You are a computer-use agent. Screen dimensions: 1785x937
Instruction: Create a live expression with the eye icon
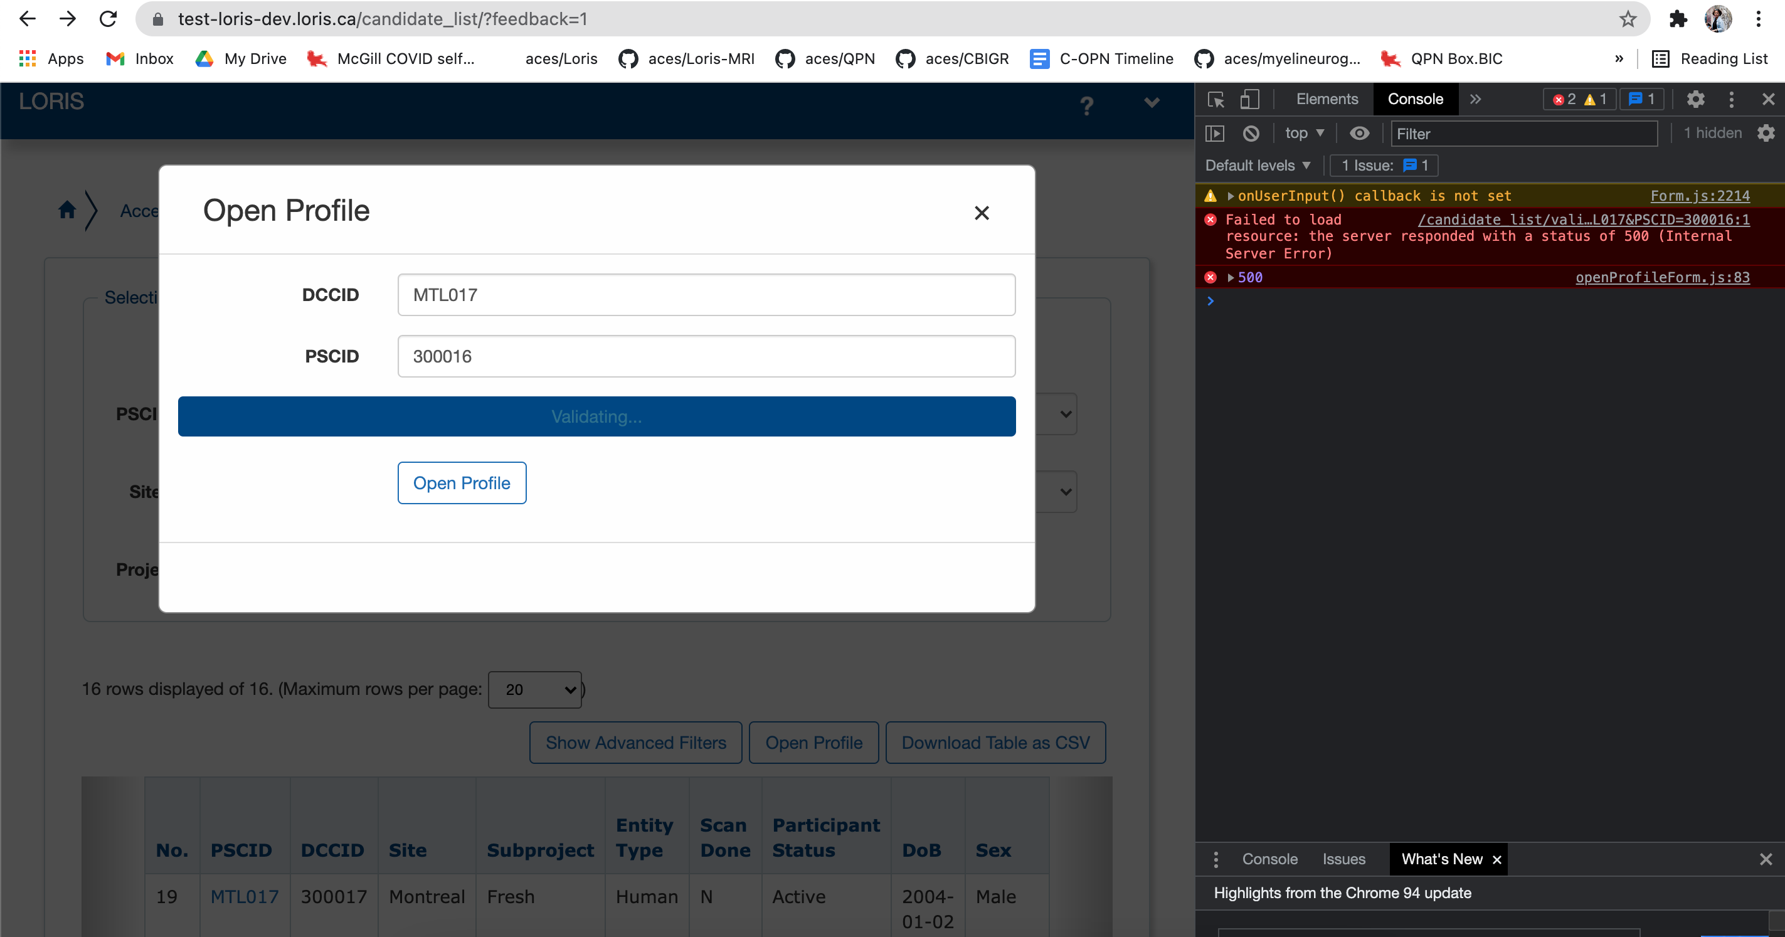(x=1360, y=133)
